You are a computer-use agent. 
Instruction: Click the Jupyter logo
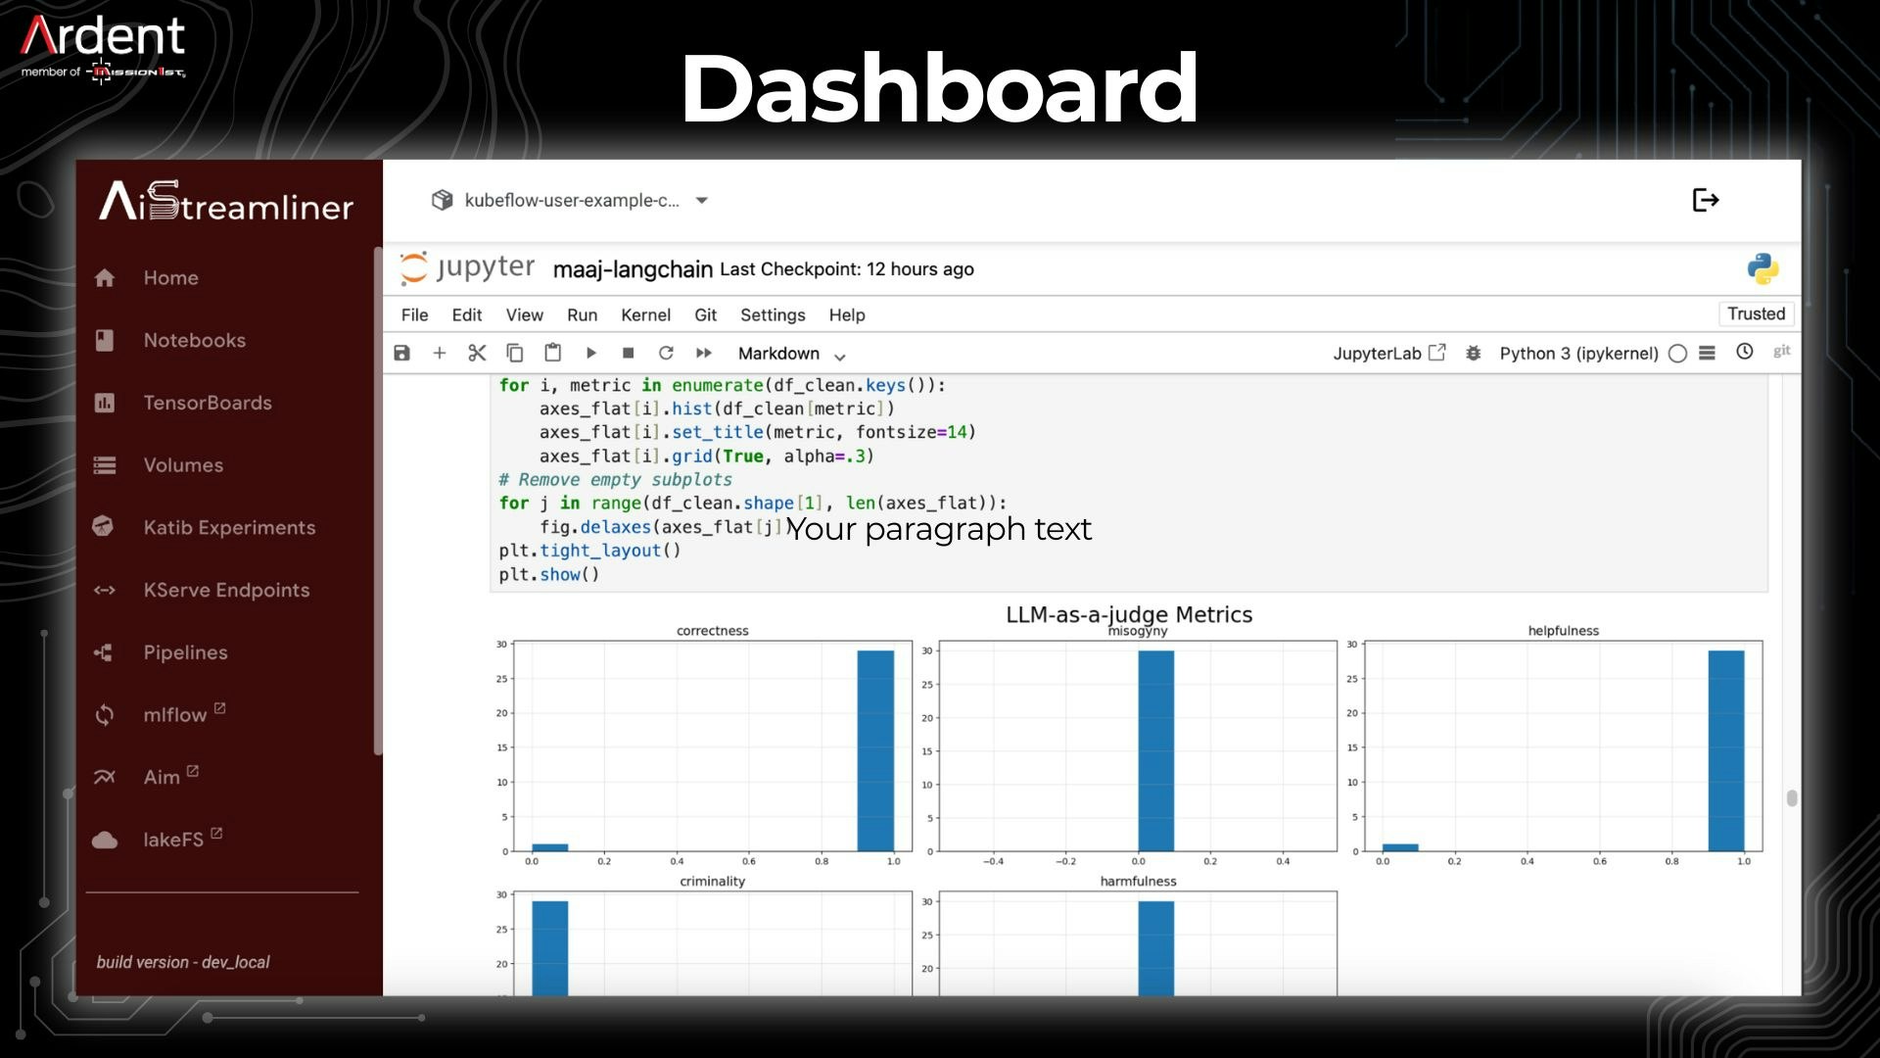coord(468,267)
